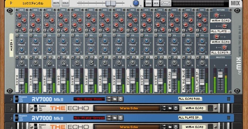Click the level fader in the top channel bar
Viewport: 248px width, 129px height.
111,3
